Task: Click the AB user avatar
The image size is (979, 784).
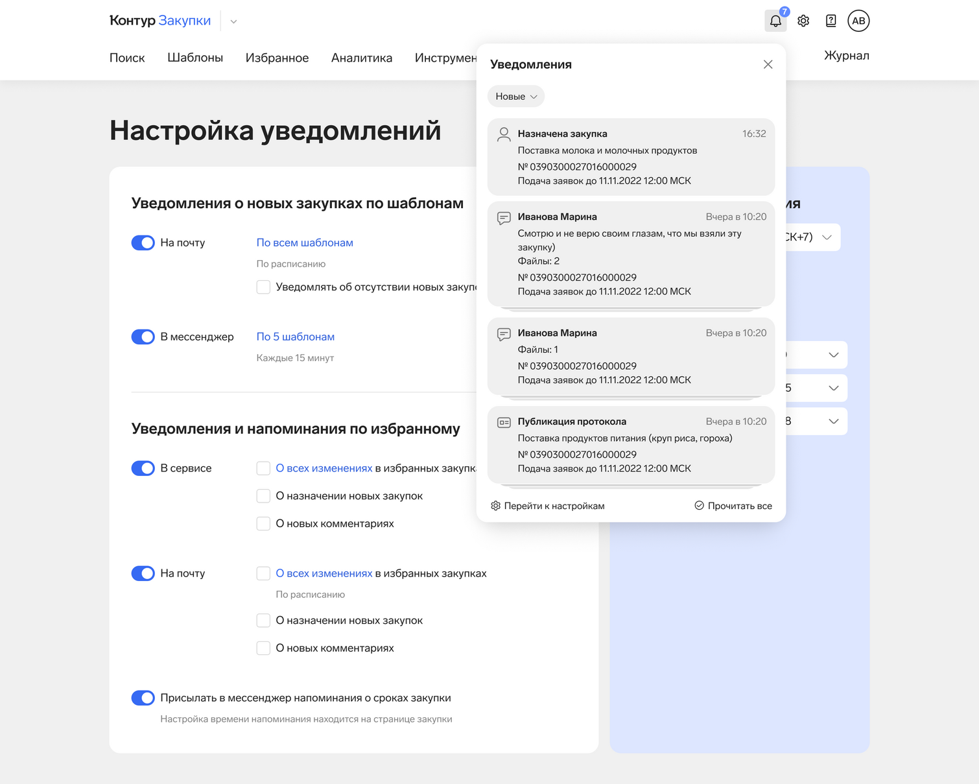Action: click(858, 21)
